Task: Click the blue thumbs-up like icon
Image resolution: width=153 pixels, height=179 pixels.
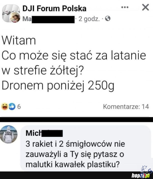Action: pyautogui.click(x=12, y=106)
